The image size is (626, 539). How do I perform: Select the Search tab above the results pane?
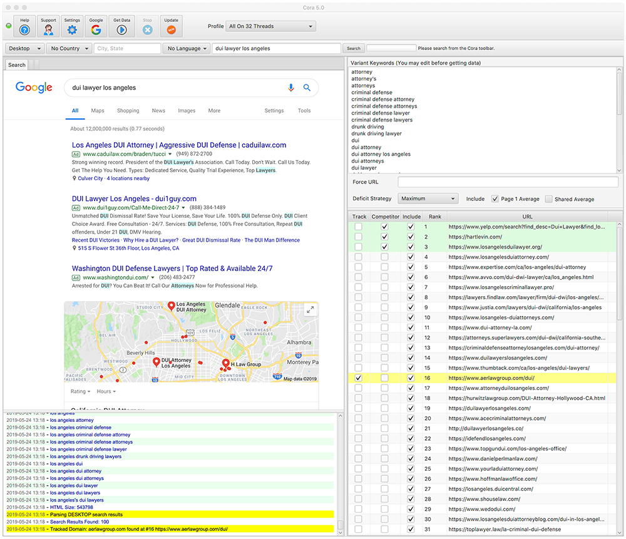click(x=16, y=64)
